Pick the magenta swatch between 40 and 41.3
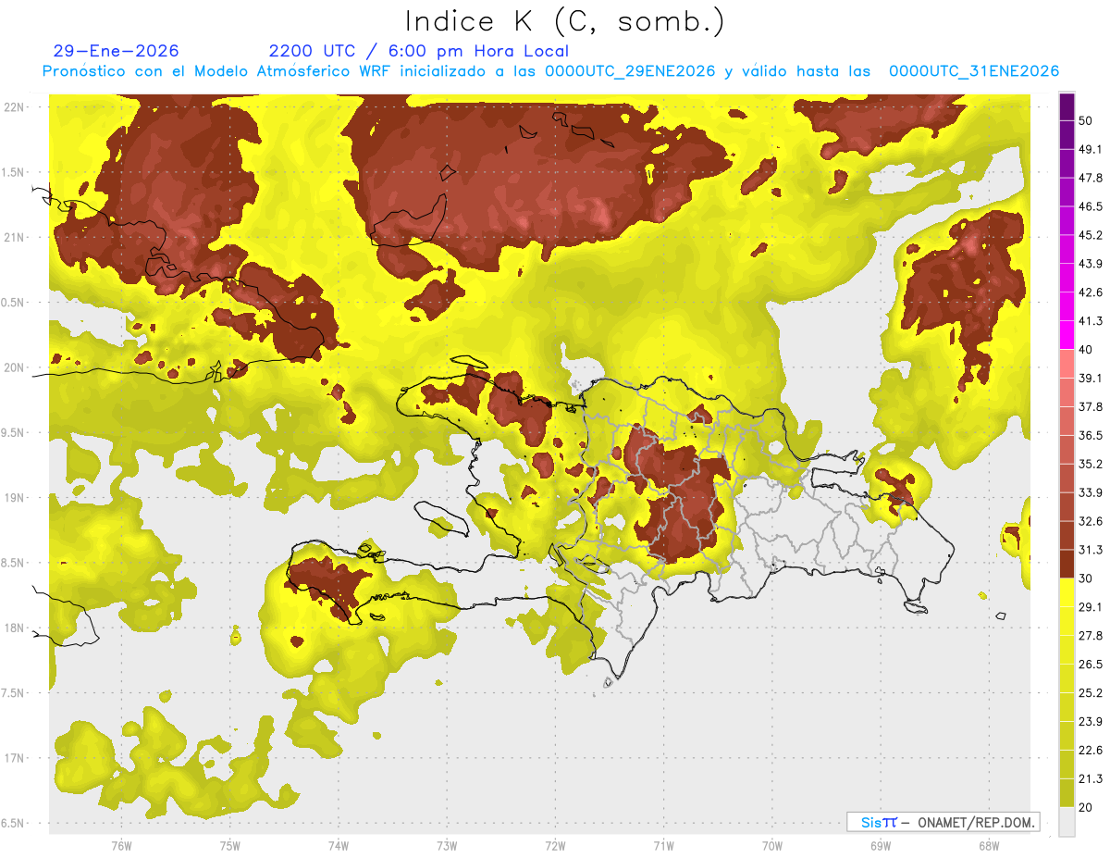Image resolution: width=1110 pixels, height=858 pixels. [x=1067, y=335]
